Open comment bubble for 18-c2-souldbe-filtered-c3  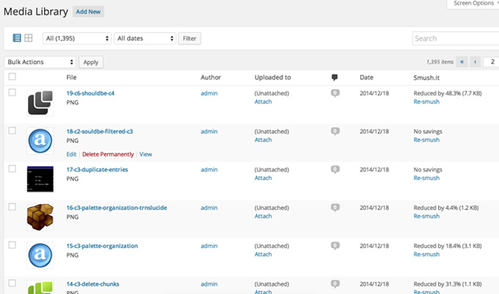(x=335, y=132)
